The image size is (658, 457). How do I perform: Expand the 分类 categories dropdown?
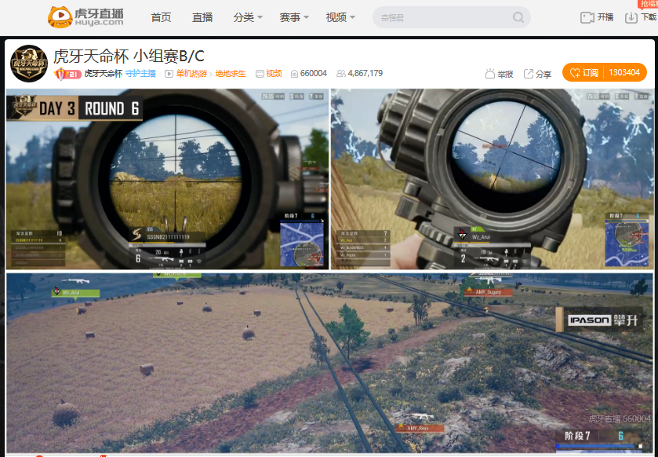[247, 16]
